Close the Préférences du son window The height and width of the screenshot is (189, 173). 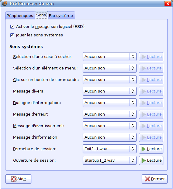point(168,4)
